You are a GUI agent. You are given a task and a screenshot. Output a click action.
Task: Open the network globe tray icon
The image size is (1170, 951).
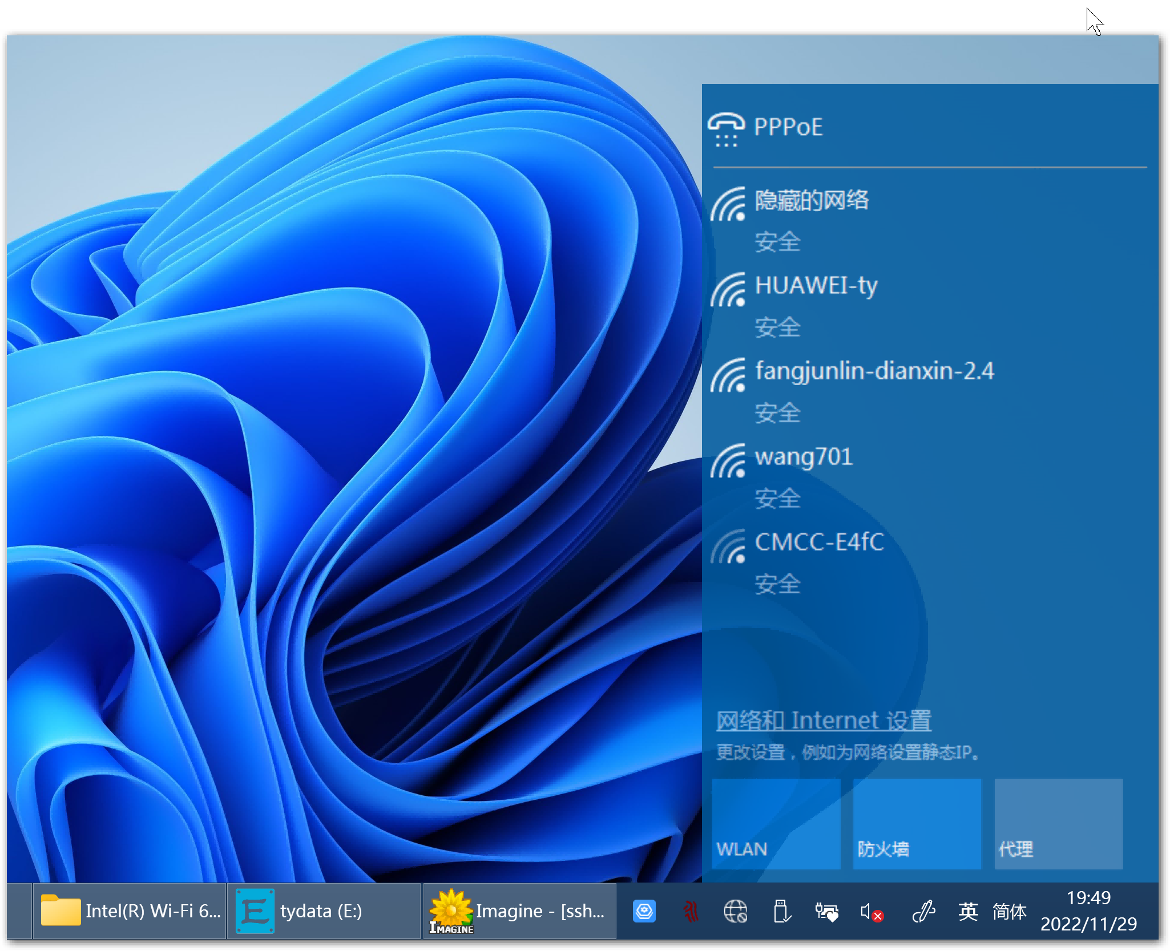[x=735, y=911]
